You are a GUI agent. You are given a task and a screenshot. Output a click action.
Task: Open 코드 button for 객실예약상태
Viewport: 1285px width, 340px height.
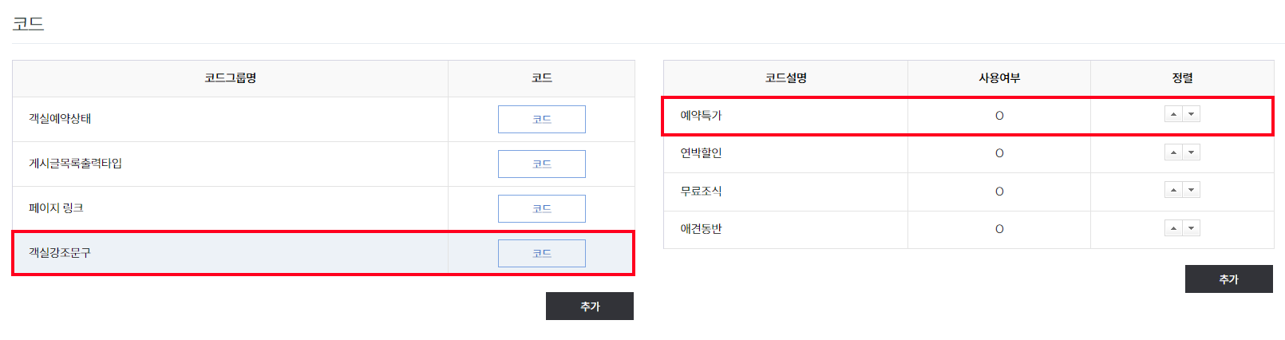pos(541,119)
